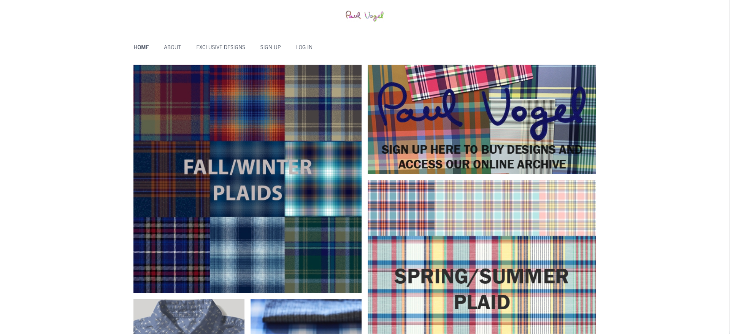This screenshot has width=730, height=334.
Task: Open EXCLUSIVE DESIGNS in navigation
Action: point(221,47)
